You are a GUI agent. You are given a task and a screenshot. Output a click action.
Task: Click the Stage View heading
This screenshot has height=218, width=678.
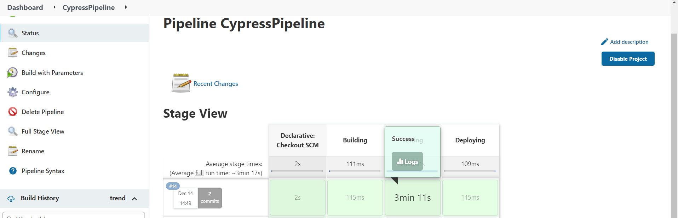click(x=195, y=113)
